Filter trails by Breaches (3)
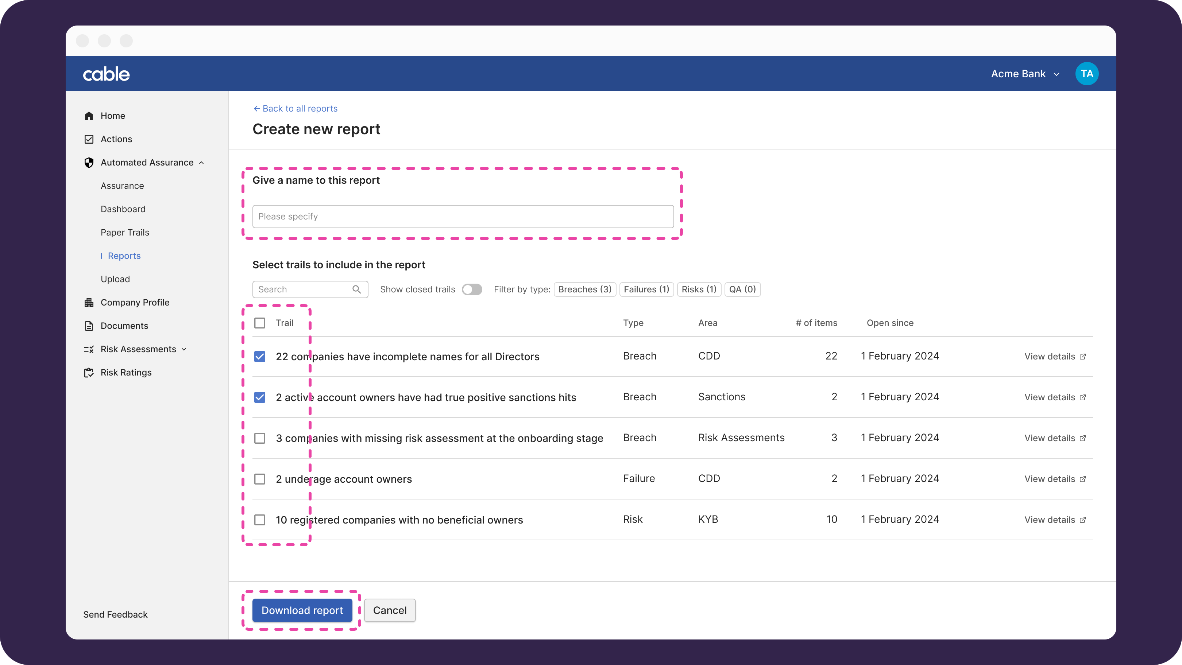The width and height of the screenshot is (1182, 665). (x=584, y=289)
